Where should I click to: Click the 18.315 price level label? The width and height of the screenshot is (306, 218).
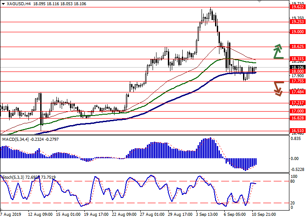(x=297, y=59)
